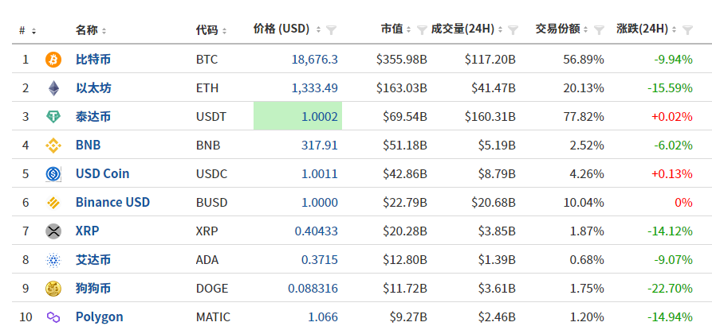This screenshot has height=330, width=712.
Task: Open filter for 交易份额 column
Action: tap(599, 30)
